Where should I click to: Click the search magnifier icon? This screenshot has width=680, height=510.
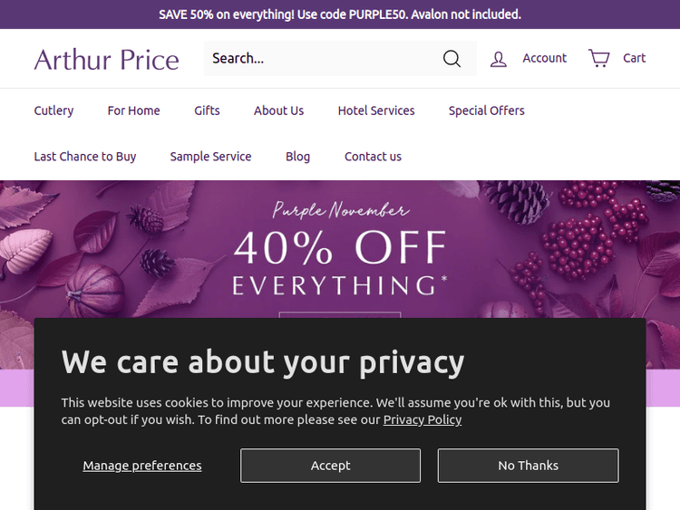(452, 59)
